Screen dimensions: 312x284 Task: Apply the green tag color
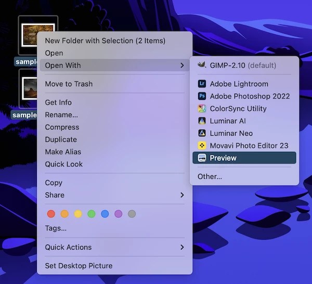pyautogui.click(x=92, y=214)
